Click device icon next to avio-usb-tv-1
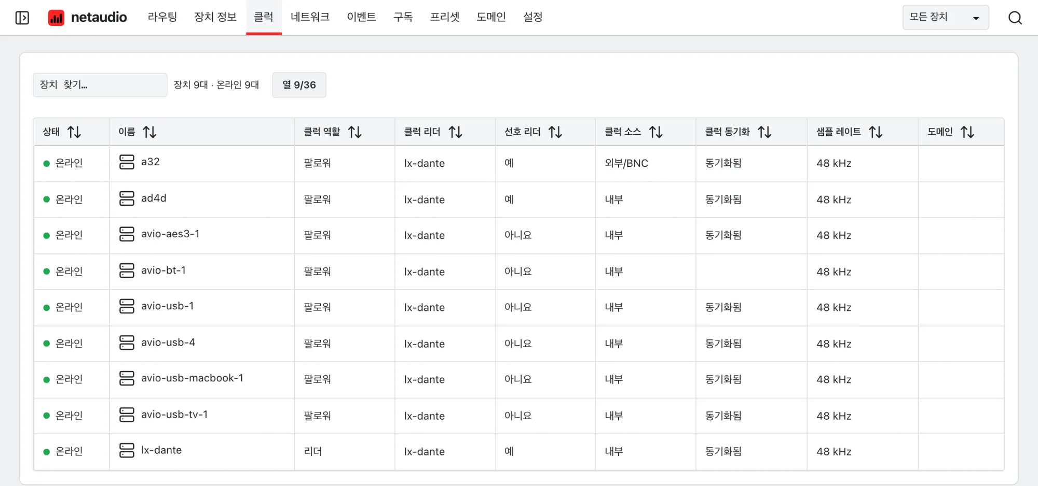Screen dimensions: 1038x486 (x=127, y=414)
